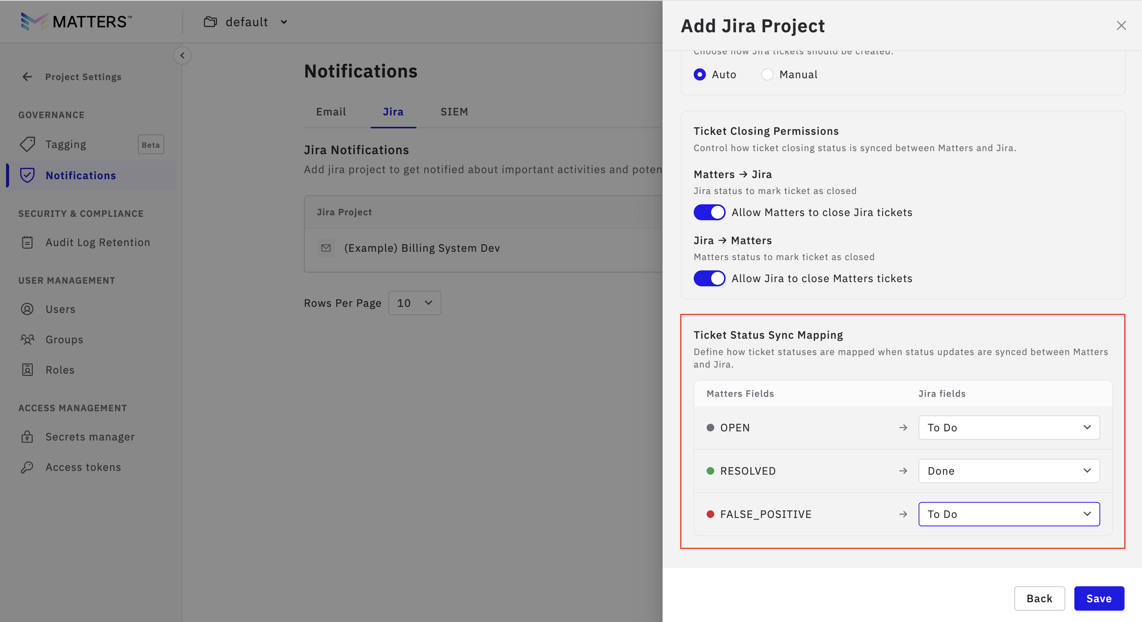1142x622 pixels.
Task: Select the Manual ticket creation radio
Action: 767,74
